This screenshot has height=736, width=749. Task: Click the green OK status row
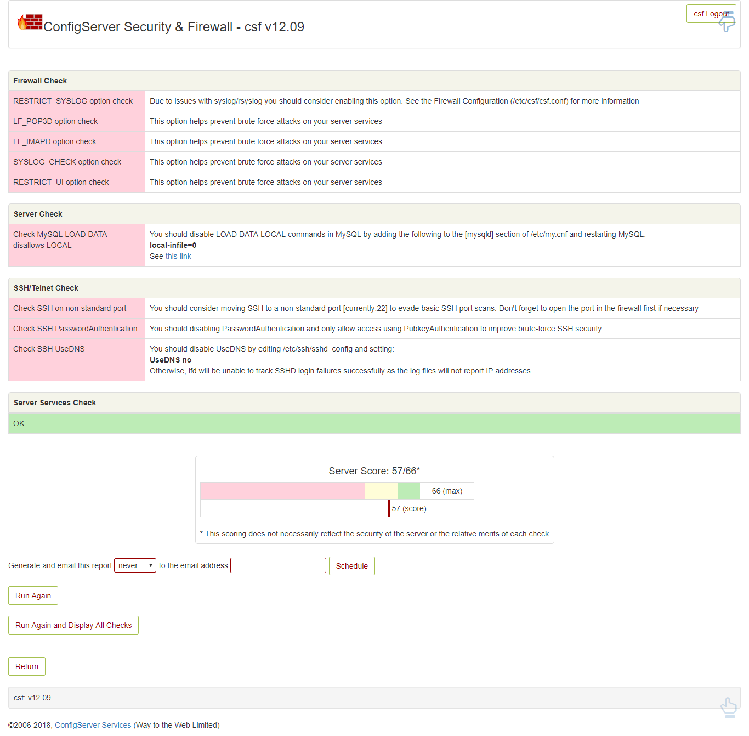pos(374,423)
